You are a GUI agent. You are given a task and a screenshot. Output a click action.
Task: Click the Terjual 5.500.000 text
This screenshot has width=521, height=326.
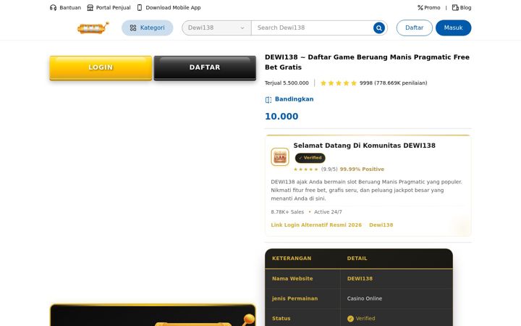click(x=287, y=83)
